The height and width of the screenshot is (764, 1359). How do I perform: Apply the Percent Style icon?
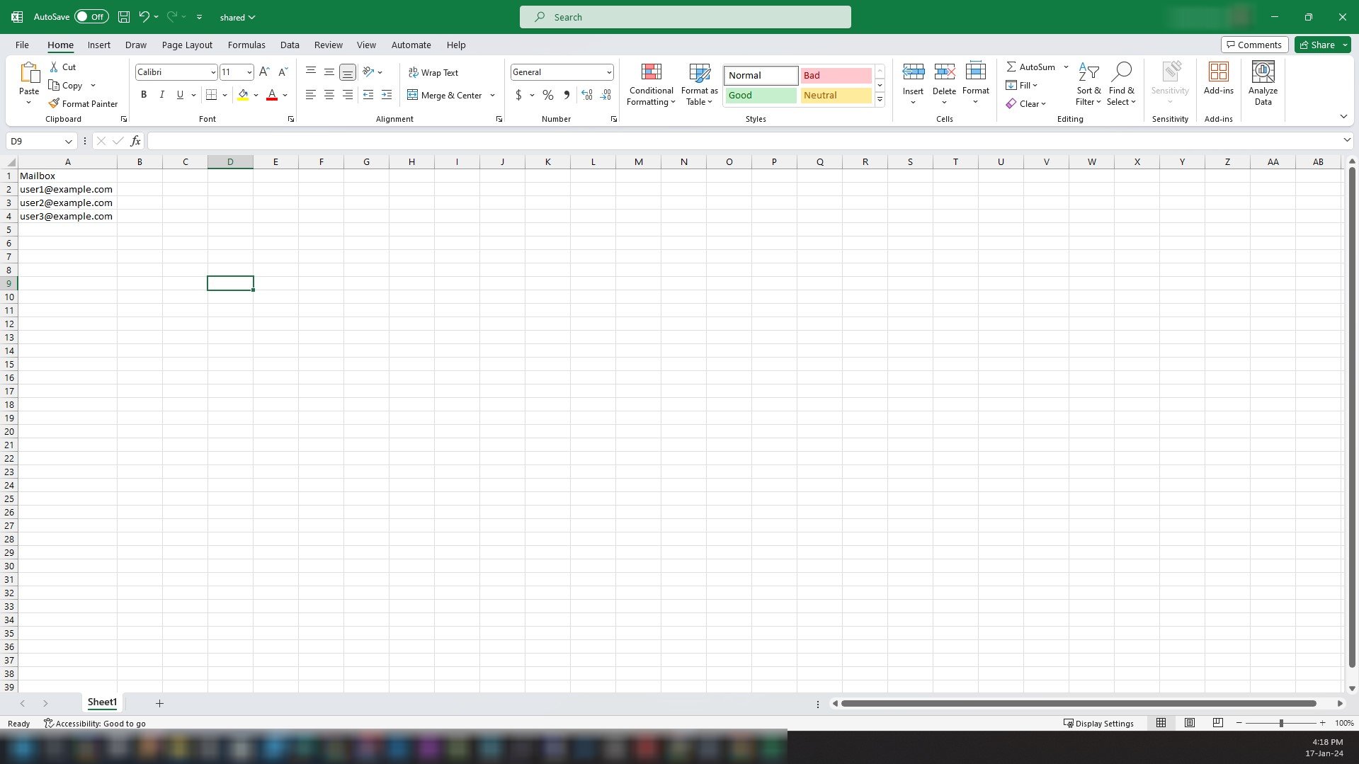(547, 94)
